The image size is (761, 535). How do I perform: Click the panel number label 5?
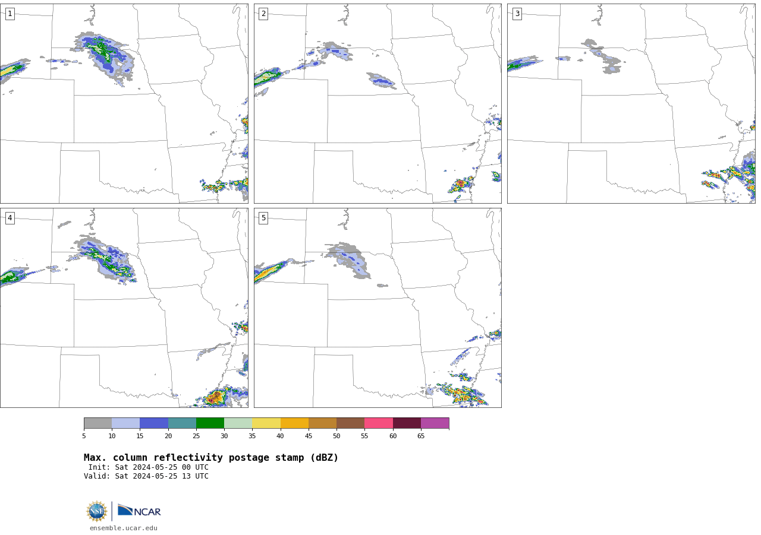pos(263,218)
